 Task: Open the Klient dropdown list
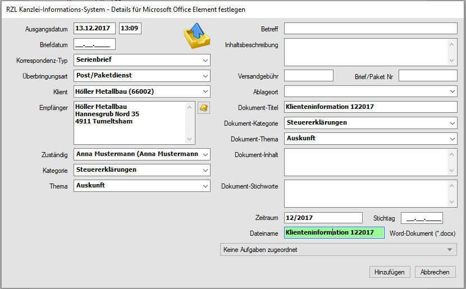coord(205,91)
